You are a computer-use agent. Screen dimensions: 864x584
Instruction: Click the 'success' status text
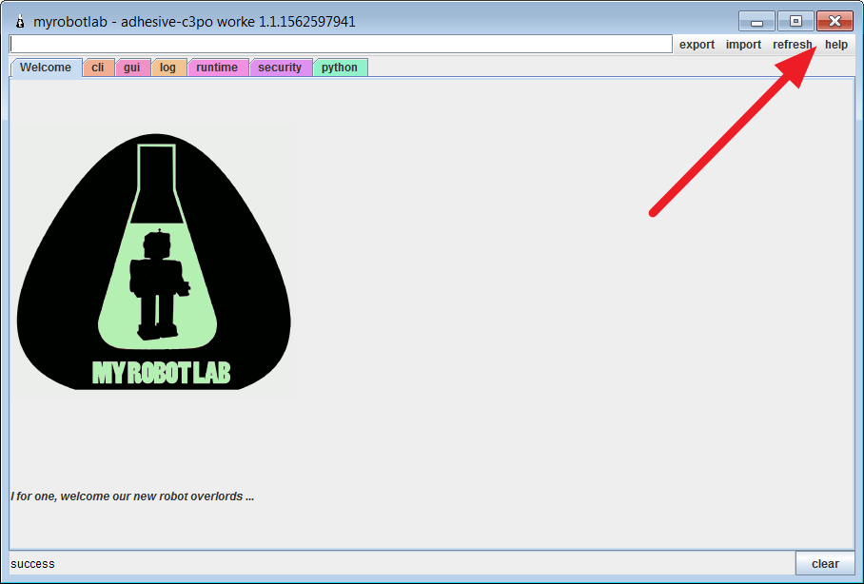tap(32, 564)
